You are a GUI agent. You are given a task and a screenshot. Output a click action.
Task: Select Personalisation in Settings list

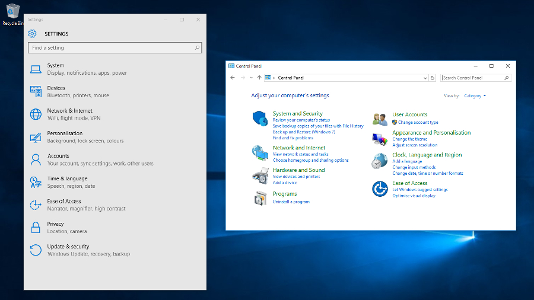65,133
